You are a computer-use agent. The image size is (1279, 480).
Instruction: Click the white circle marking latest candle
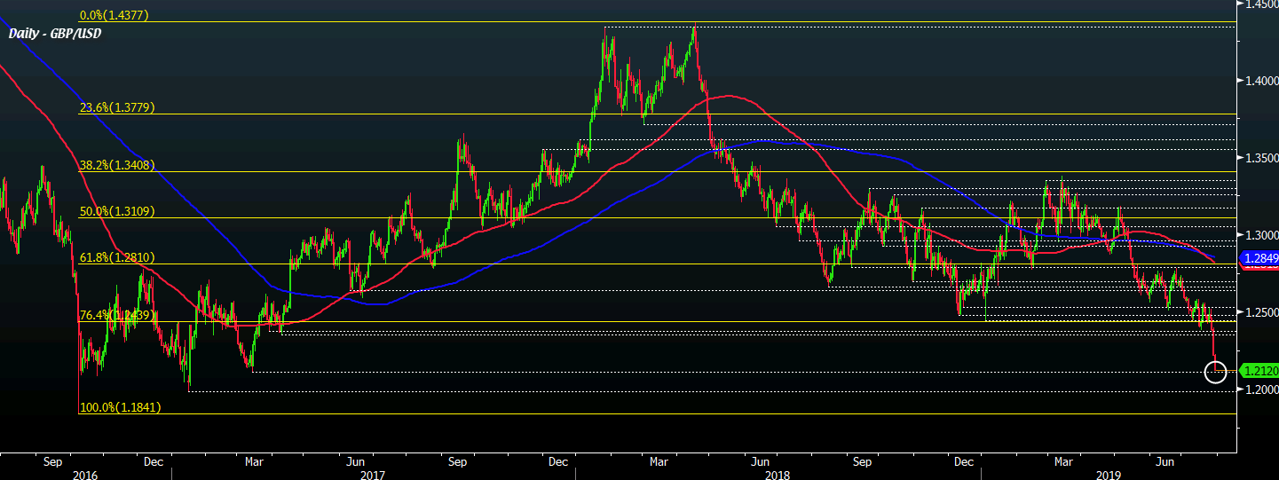[x=1216, y=372]
